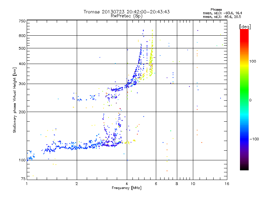Click the 'Phases' header label

click(216, 10)
